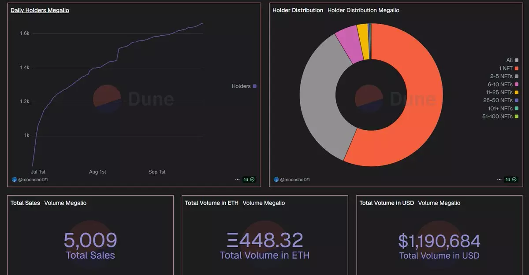This screenshot has height=275, width=529.
Task: Toggle the 6-10 NFTs legend entry
Action: point(503,84)
